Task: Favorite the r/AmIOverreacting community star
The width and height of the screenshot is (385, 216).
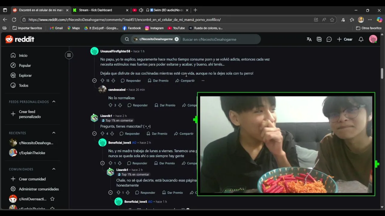Action: tap(52, 199)
